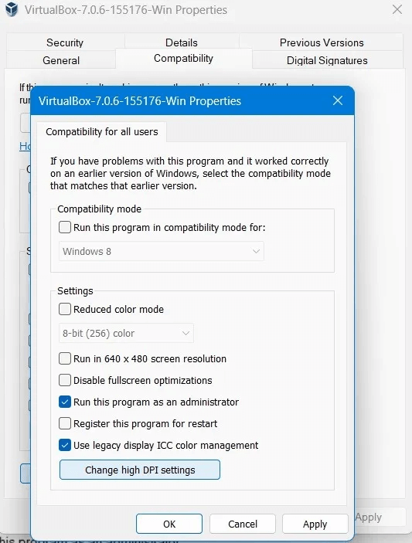This screenshot has height=543, width=412.
Task: Click Apply in the front dialog
Action: coord(315,524)
